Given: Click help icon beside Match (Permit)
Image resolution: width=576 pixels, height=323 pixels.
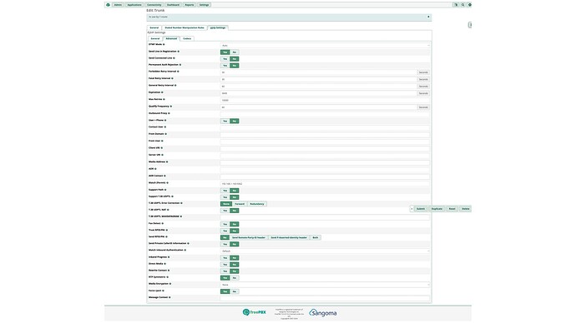Looking at the screenshot, I should point(168,183).
